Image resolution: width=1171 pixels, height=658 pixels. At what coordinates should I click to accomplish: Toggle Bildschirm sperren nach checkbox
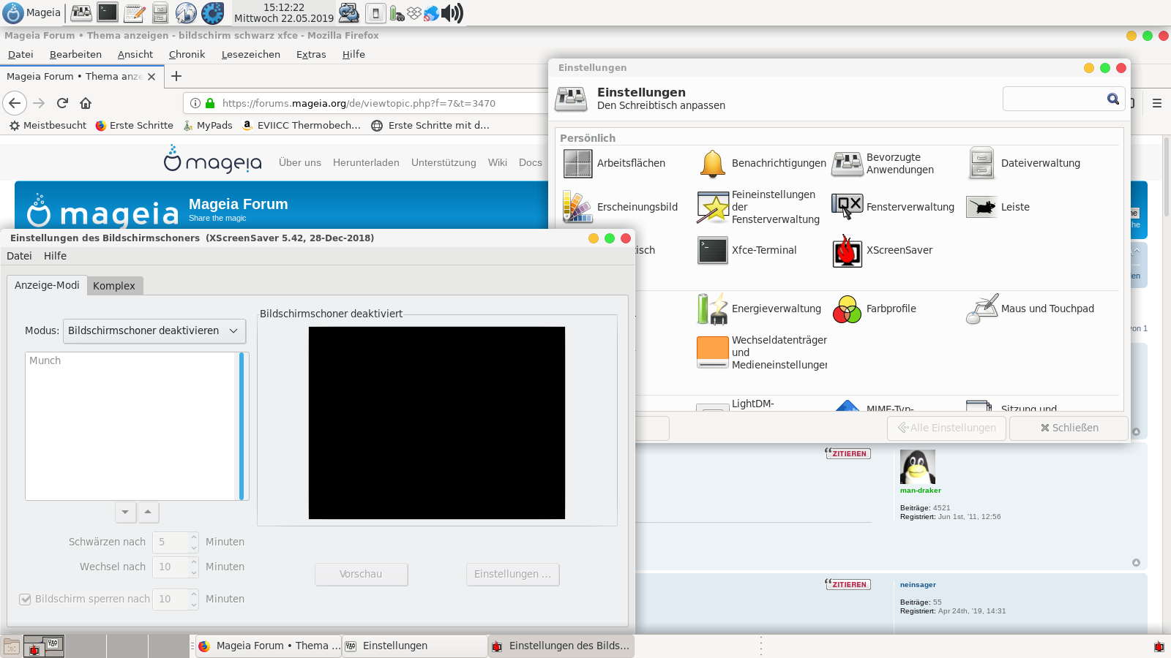tap(25, 599)
